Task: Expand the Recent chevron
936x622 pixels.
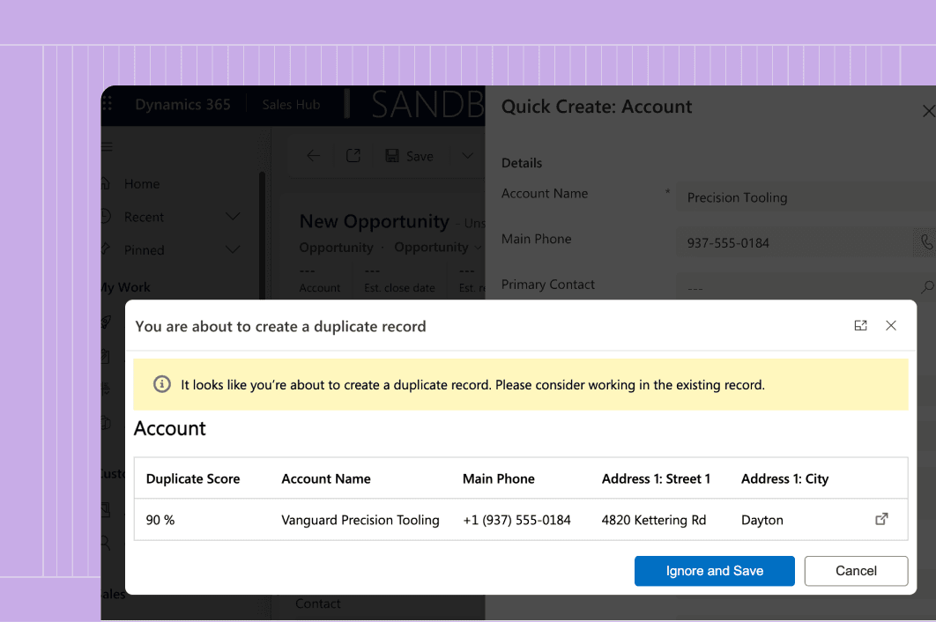Action: [233, 216]
